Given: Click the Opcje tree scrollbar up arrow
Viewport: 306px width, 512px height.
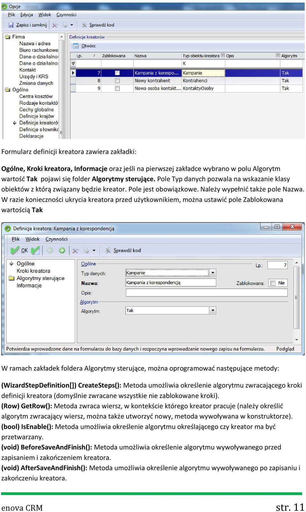Looking at the screenshot, I should [62, 36].
